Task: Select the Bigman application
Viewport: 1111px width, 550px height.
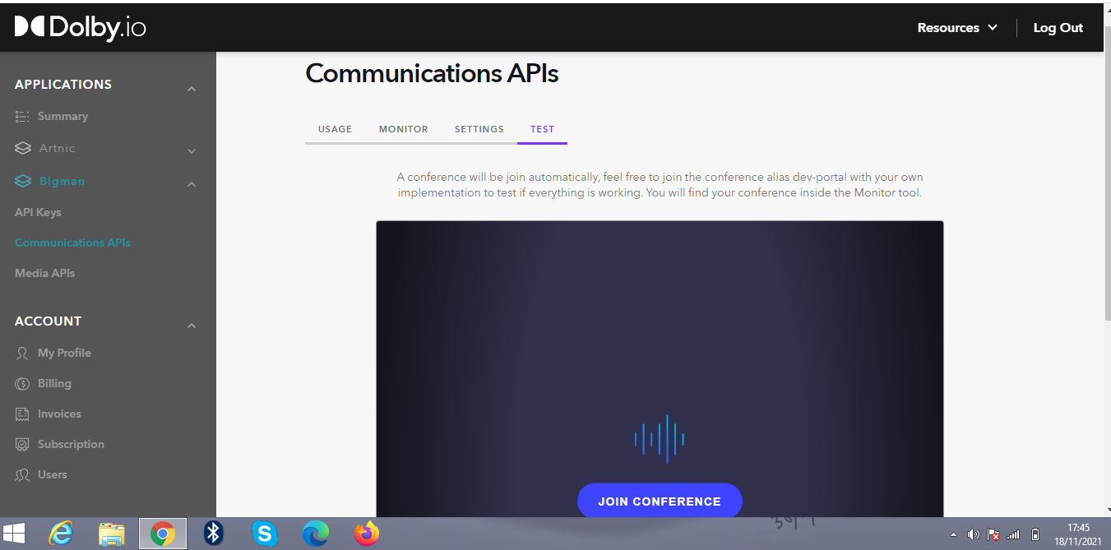Action: [x=62, y=181]
